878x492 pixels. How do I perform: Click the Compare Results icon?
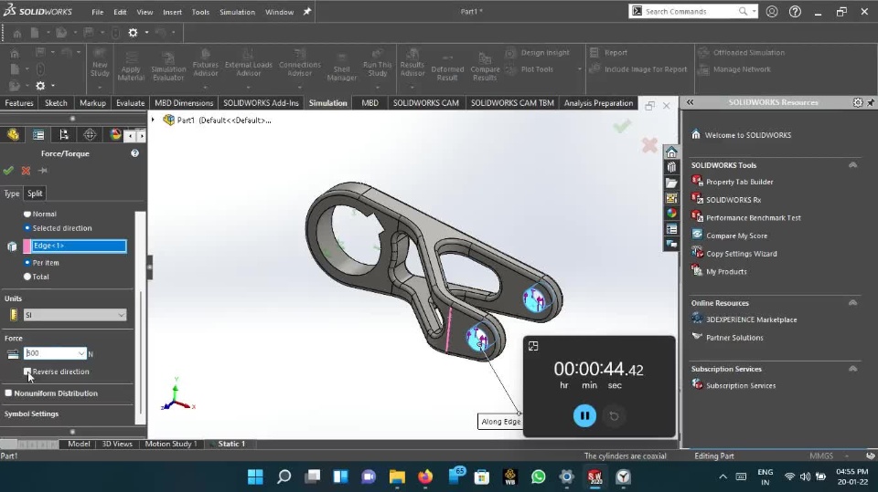[485, 67]
